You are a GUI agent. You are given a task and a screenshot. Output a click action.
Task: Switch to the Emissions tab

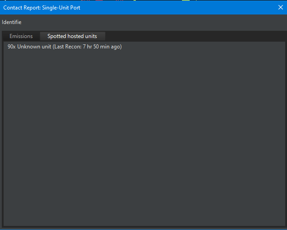pos(21,36)
